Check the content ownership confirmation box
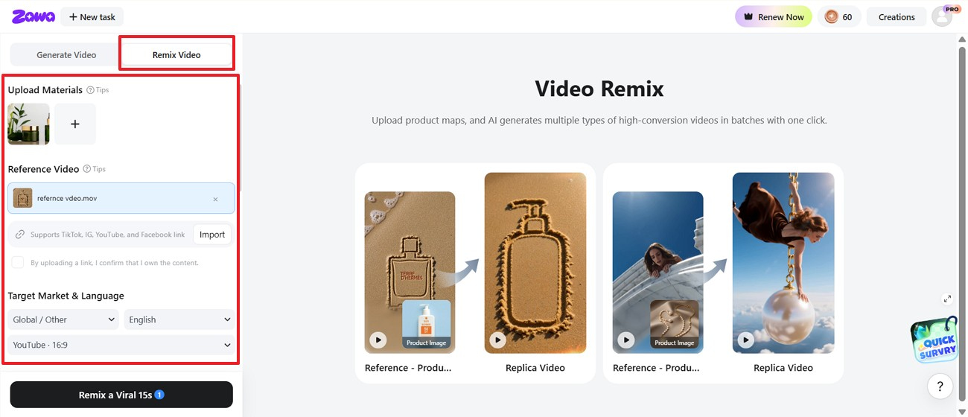Image resolution: width=968 pixels, height=417 pixels. click(18, 263)
